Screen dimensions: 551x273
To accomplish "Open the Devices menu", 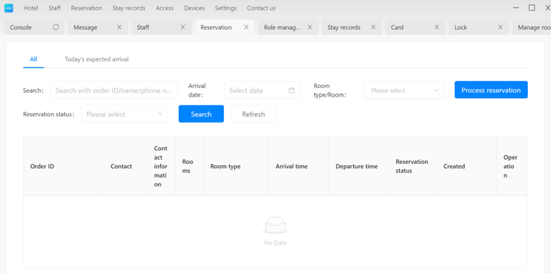I will click(194, 8).
